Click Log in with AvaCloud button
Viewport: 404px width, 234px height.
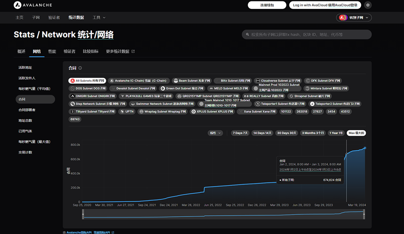point(325,5)
